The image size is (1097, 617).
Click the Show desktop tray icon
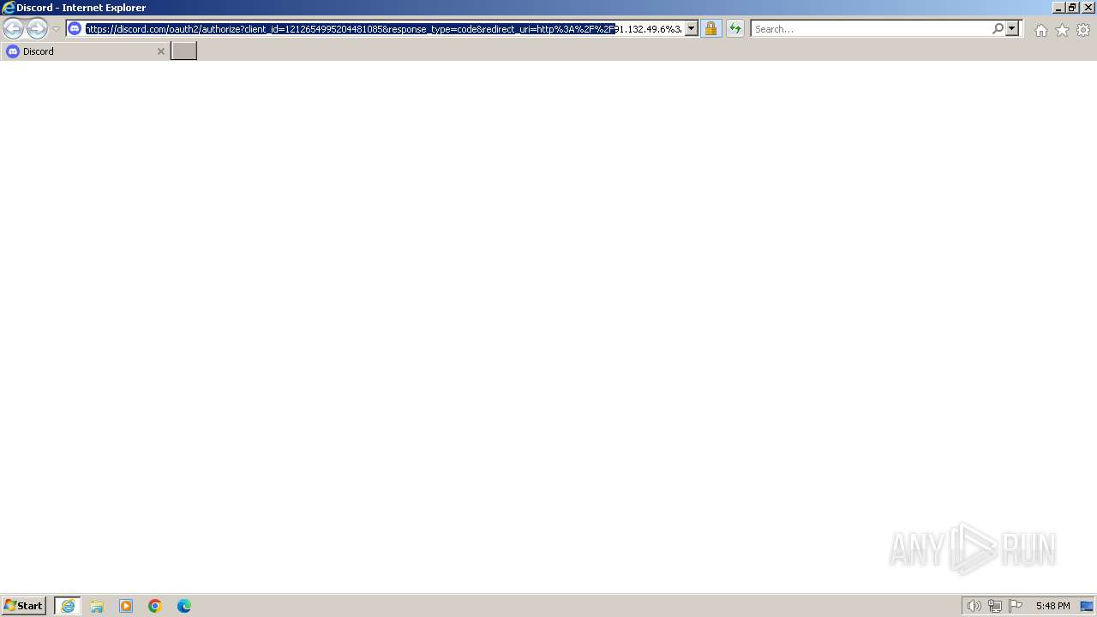click(1087, 606)
